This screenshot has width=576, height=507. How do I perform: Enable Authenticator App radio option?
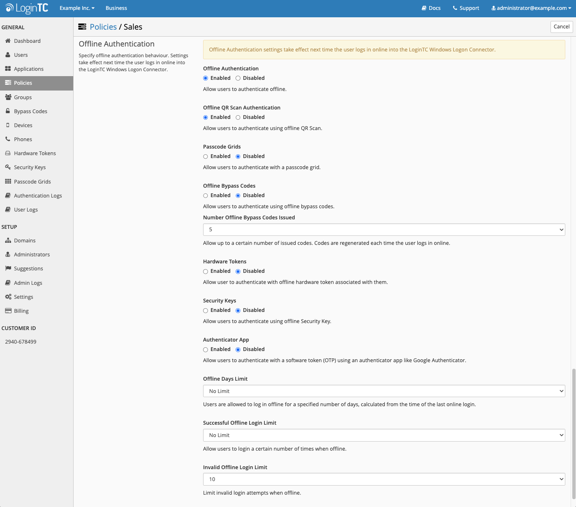206,349
